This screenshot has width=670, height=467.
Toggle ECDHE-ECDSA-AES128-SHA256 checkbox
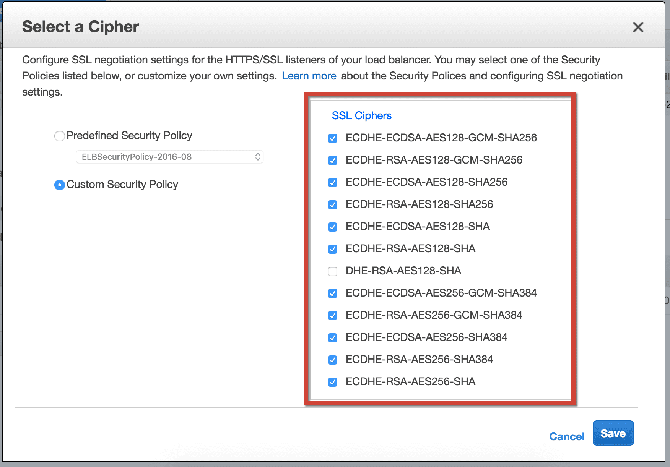(333, 183)
